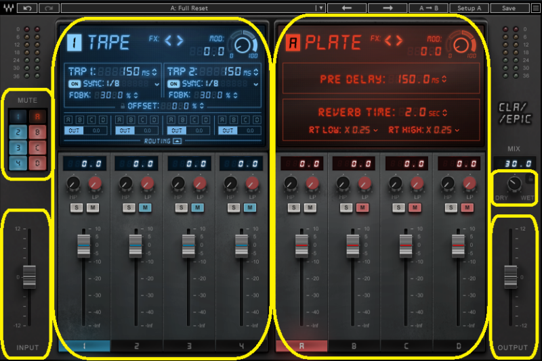
Task: Collapse the Routing section arrow
Action: coord(176,141)
